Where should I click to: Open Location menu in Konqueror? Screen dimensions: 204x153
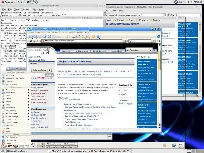point(31,33)
